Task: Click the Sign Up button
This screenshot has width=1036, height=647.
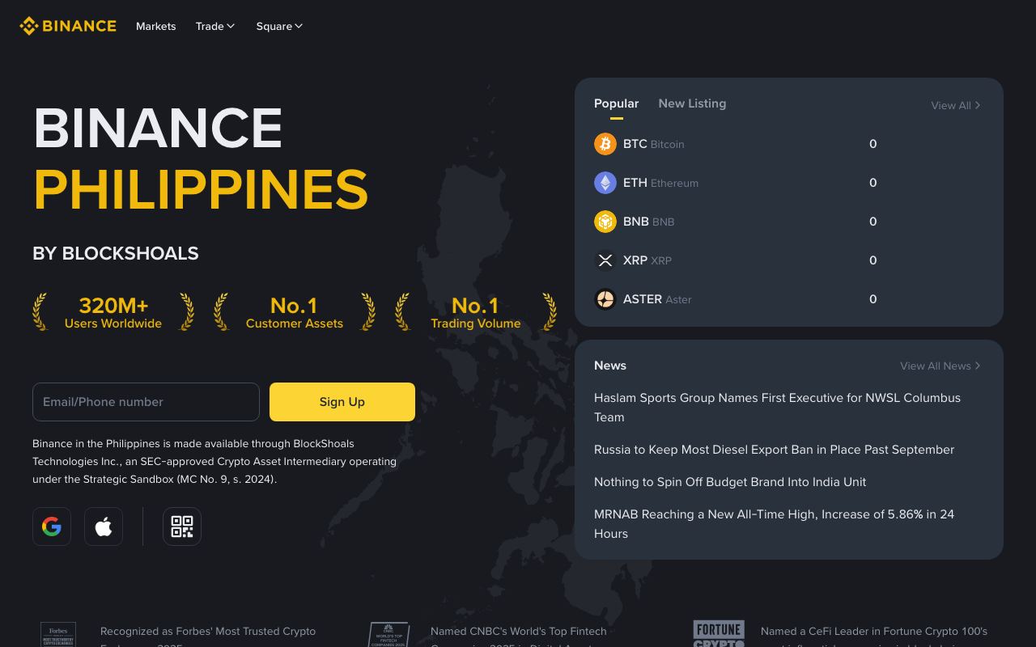Action: (x=342, y=402)
